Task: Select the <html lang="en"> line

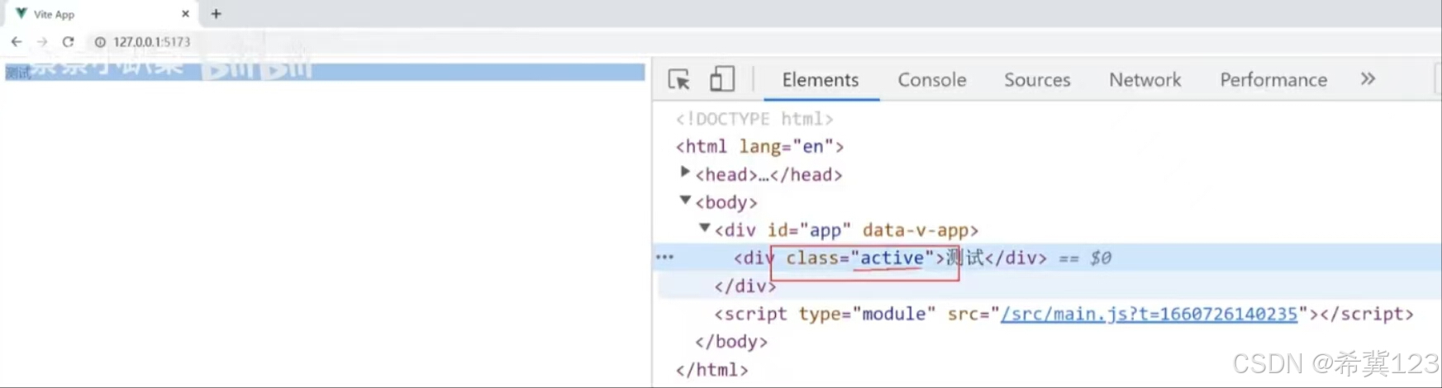Action: tap(759, 146)
